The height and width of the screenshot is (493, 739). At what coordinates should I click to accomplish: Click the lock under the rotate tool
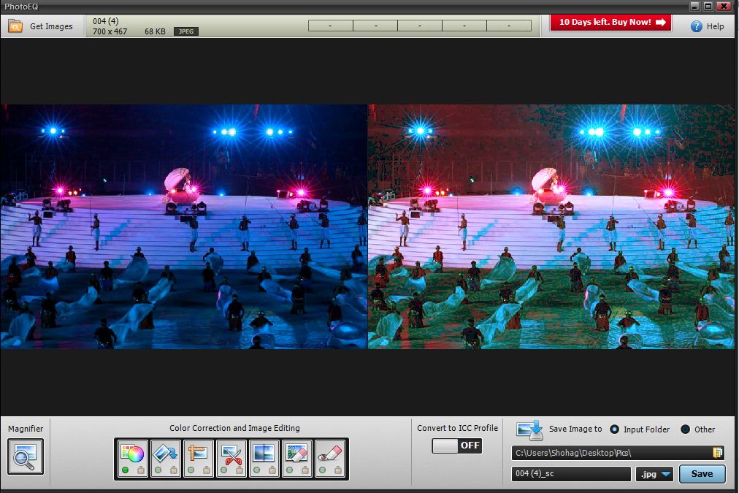pyautogui.click(x=175, y=470)
